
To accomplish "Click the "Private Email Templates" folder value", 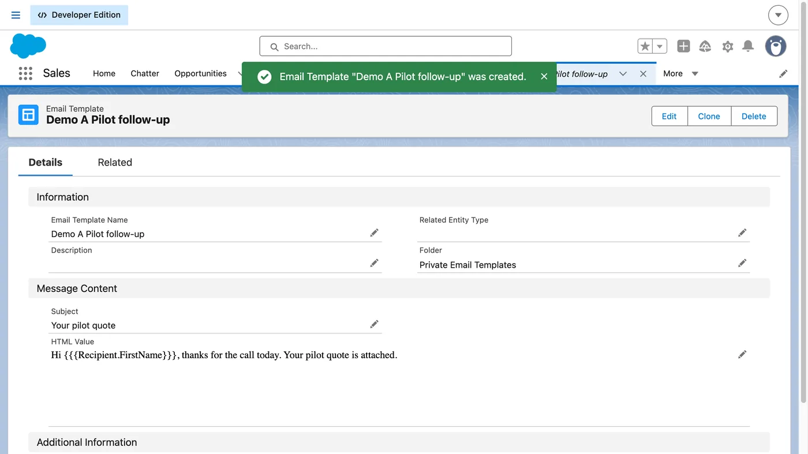I will 467,265.
